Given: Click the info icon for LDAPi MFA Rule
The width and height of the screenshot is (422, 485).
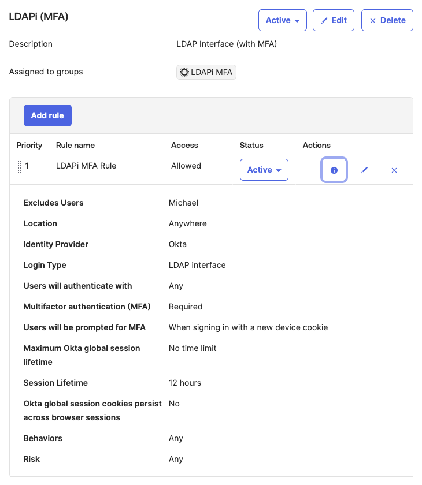Looking at the screenshot, I should tap(334, 170).
